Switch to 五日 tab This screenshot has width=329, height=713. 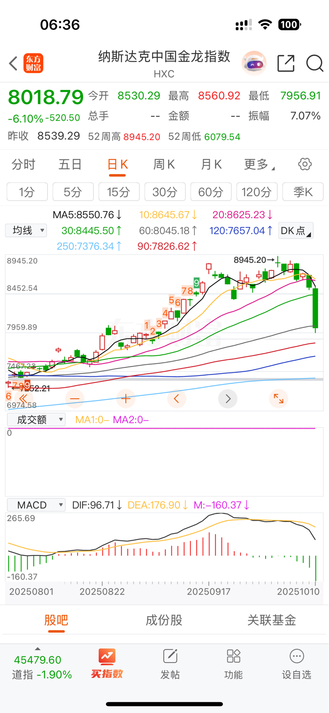(70, 164)
